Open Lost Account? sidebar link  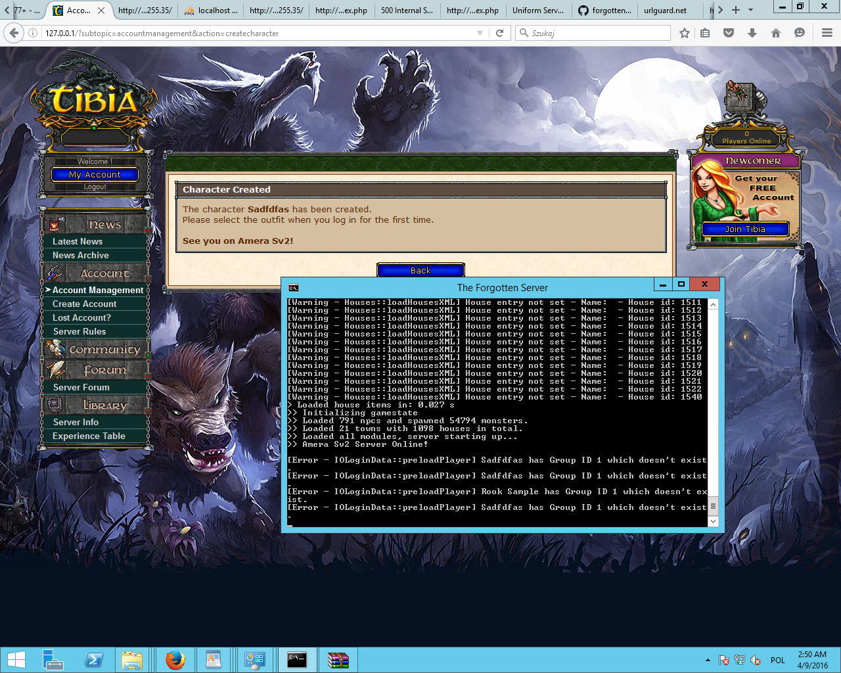pyautogui.click(x=81, y=317)
